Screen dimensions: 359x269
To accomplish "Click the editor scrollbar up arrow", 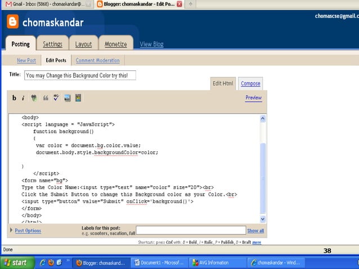I will (x=263, y=119).
